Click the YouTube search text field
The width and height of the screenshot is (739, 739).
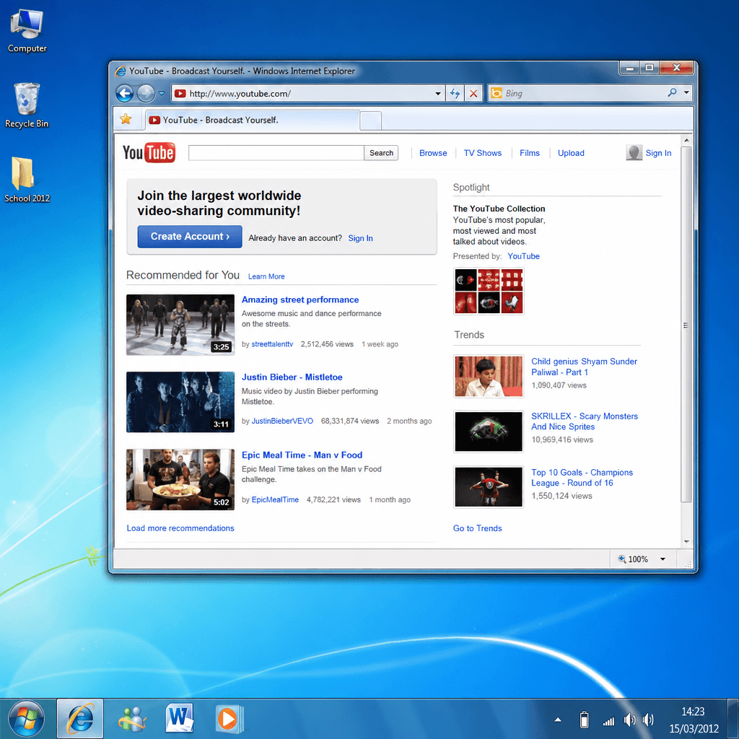coord(276,153)
